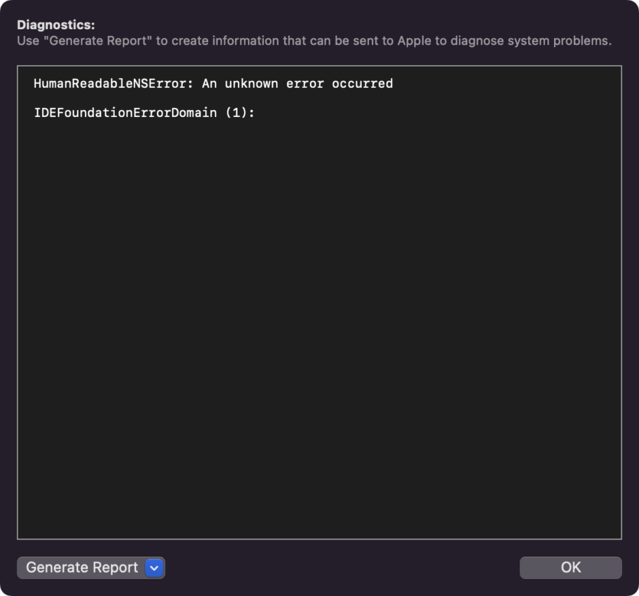The height and width of the screenshot is (596, 639).
Task: Open the Generate Report dropdown chevron
Action: click(155, 567)
